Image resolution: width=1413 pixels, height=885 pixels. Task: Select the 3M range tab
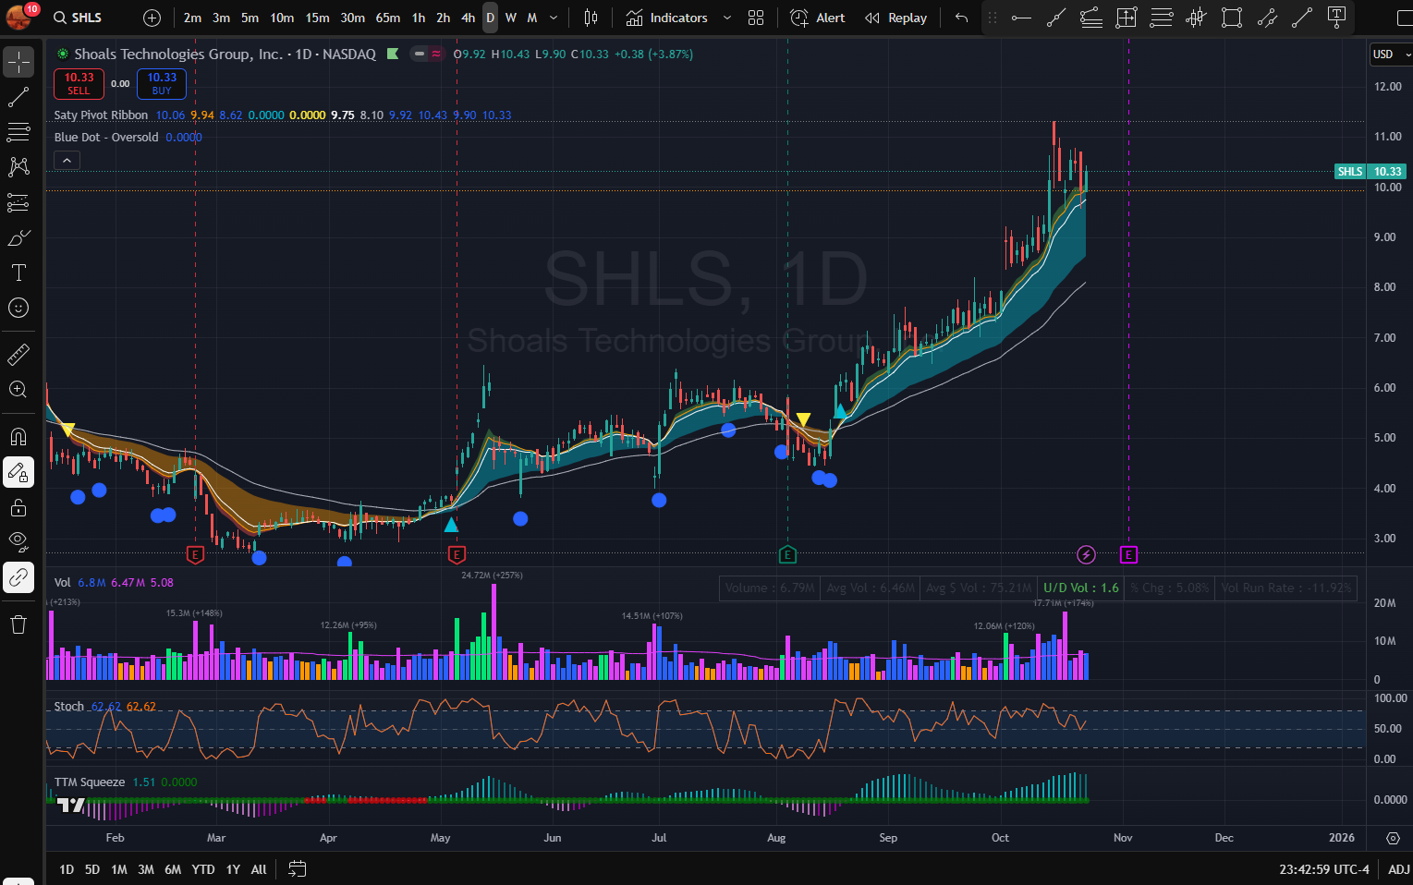coord(146,869)
